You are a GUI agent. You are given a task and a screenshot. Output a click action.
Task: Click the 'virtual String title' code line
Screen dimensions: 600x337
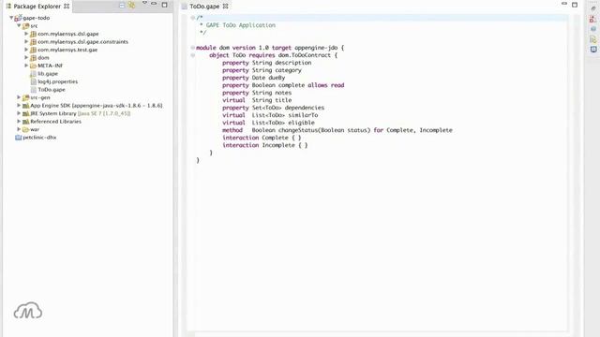point(257,100)
